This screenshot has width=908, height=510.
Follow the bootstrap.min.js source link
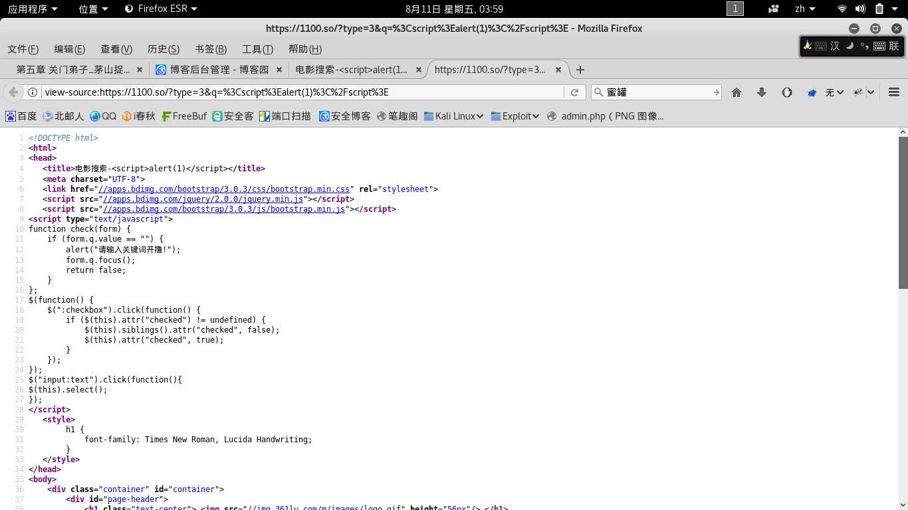[x=224, y=209]
